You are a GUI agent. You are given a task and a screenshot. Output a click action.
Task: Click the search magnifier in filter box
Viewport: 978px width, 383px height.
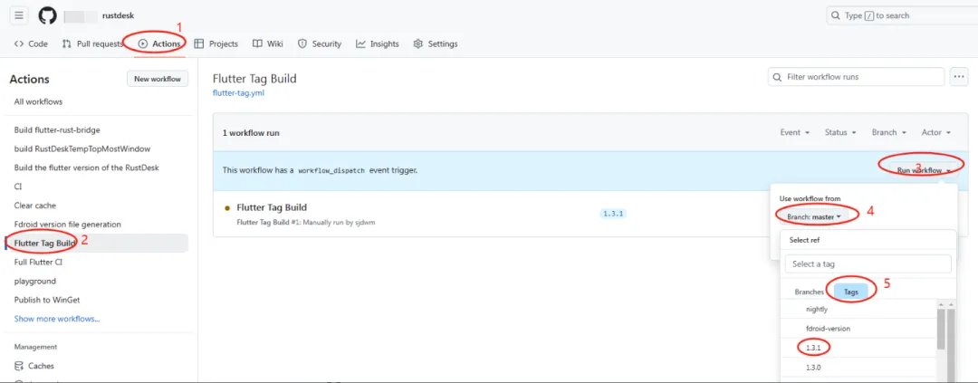click(x=777, y=77)
